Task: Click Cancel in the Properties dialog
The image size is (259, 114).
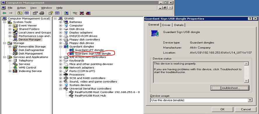Action: [x=246, y=109]
